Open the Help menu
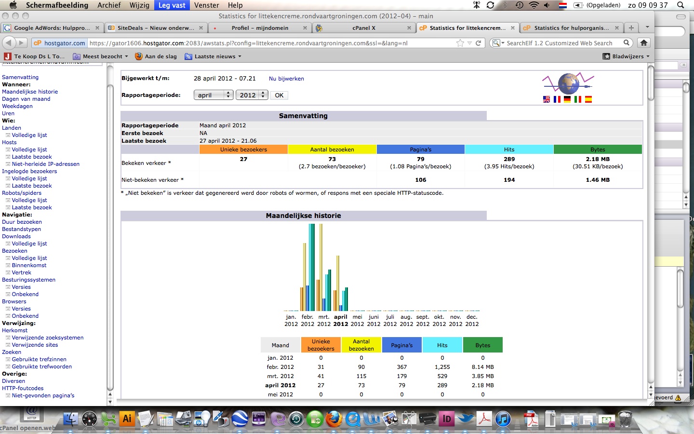The height and width of the screenshot is (434, 694). point(235,5)
